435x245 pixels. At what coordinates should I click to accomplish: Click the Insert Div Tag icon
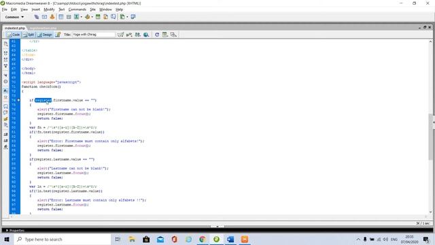69,17
